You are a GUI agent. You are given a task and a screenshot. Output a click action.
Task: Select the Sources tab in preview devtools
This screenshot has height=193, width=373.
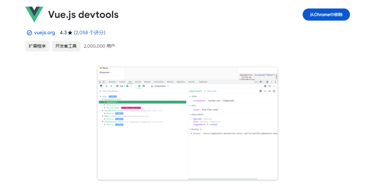pos(138,82)
